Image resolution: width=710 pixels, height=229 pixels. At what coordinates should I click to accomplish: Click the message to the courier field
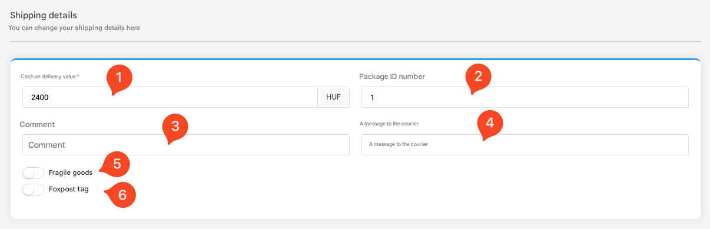click(x=525, y=145)
